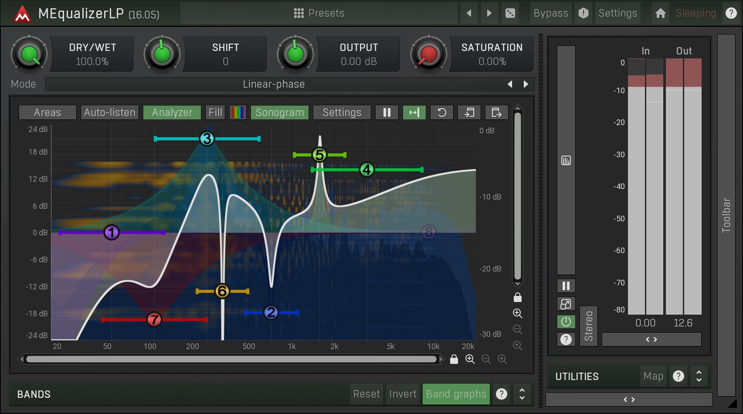Viewport: 743px width, 414px height.
Task: Select next mode with right arrow
Action: click(x=526, y=84)
